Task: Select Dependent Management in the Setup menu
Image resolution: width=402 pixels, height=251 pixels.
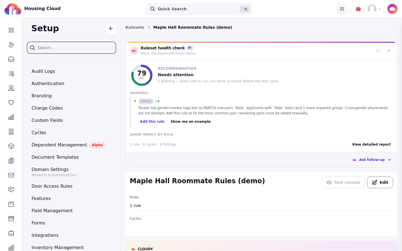Action: tap(59, 145)
